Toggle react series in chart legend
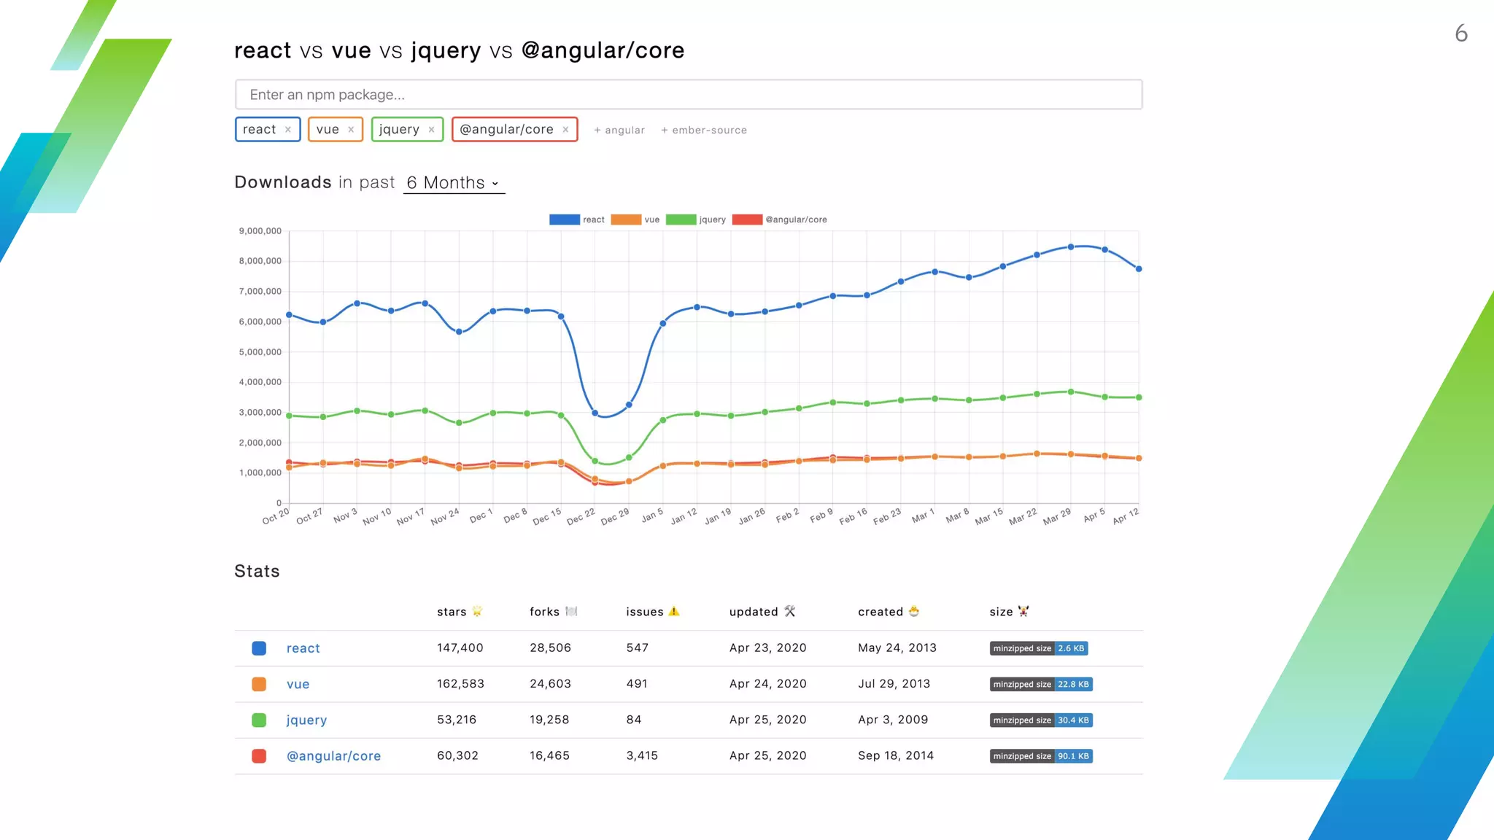 (565, 219)
